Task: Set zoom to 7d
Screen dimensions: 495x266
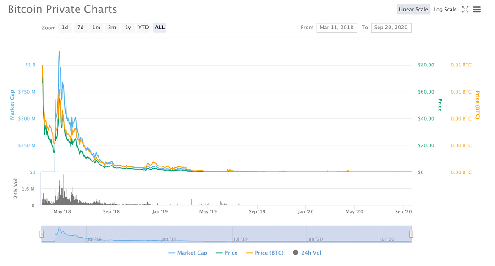Action: [81, 28]
